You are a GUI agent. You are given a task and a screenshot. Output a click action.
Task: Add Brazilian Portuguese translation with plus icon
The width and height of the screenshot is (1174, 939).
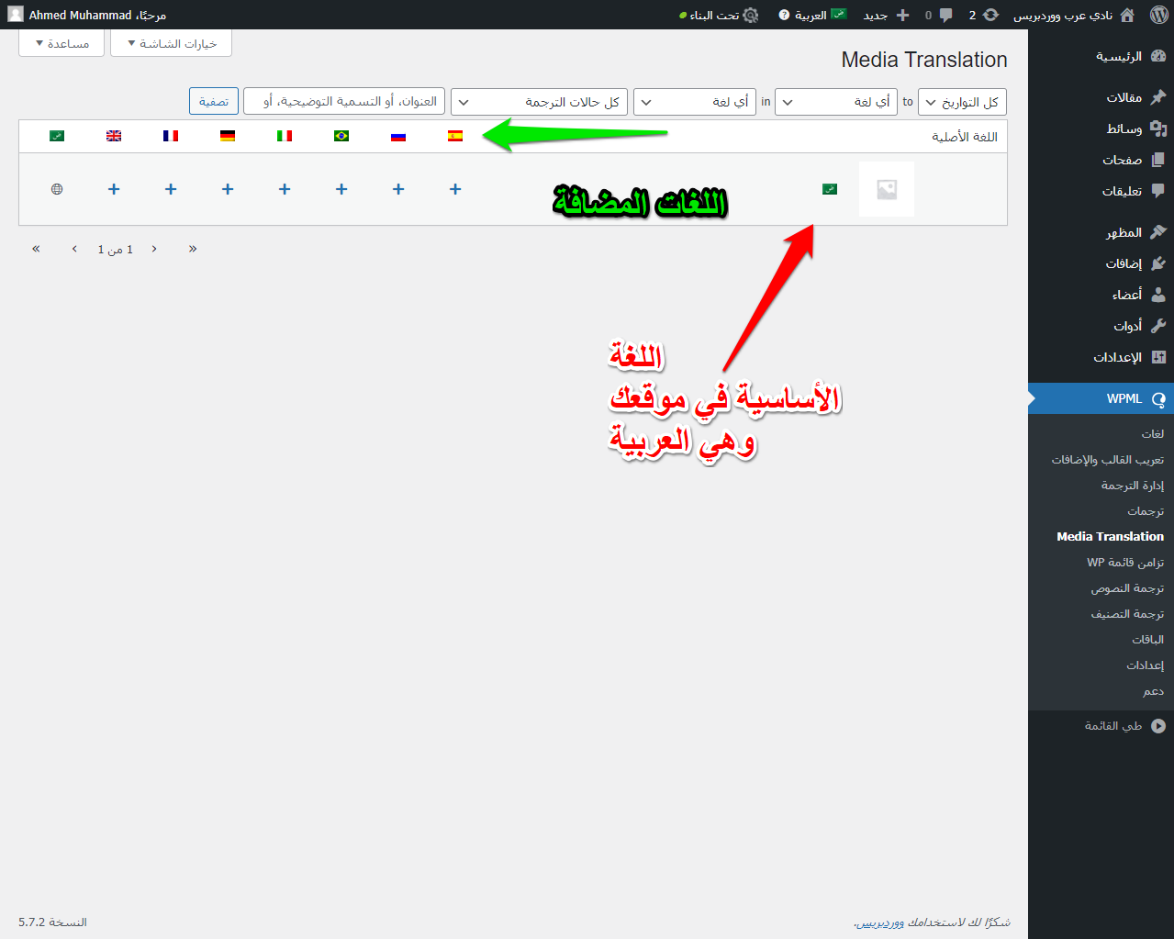click(341, 189)
